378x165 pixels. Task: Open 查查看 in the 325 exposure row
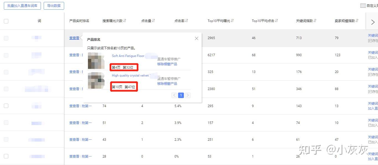[x=74, y=72]
